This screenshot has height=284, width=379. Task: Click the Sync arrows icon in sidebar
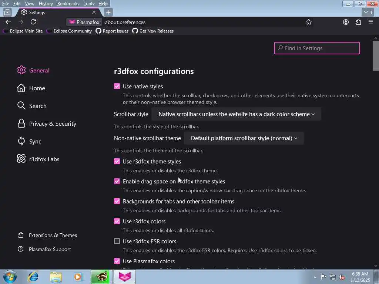(21, 141)
